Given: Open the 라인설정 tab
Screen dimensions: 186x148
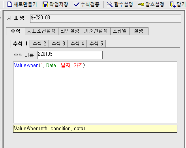Looking at the screenshot, I should click(70, 31).
